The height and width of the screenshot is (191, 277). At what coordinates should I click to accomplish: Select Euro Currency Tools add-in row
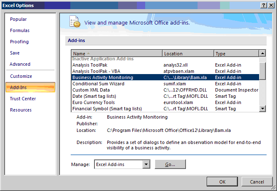pos(93,102)
